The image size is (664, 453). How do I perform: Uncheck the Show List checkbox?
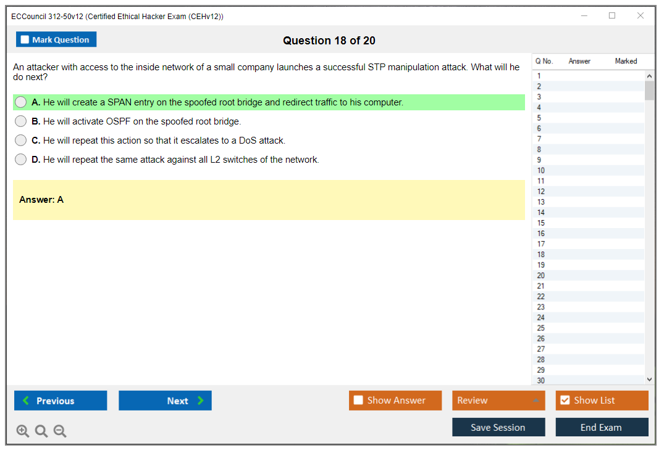(565, 401)
